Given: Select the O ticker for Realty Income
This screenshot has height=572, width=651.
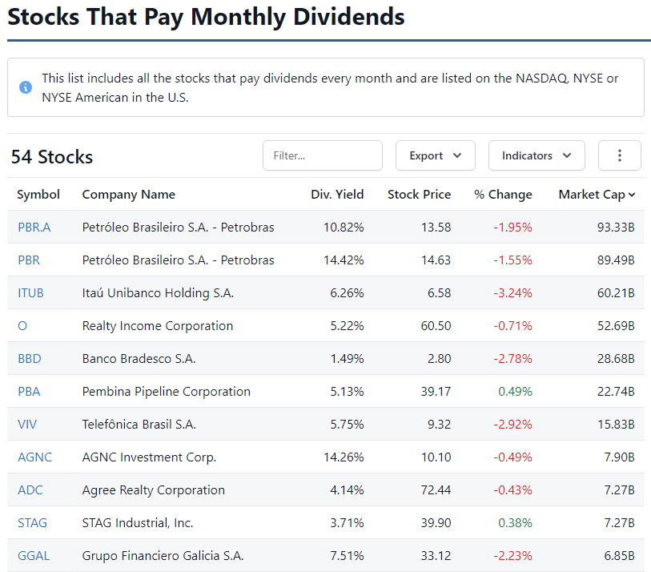Looking at the screenshot, I should click(x=22, y=326).
